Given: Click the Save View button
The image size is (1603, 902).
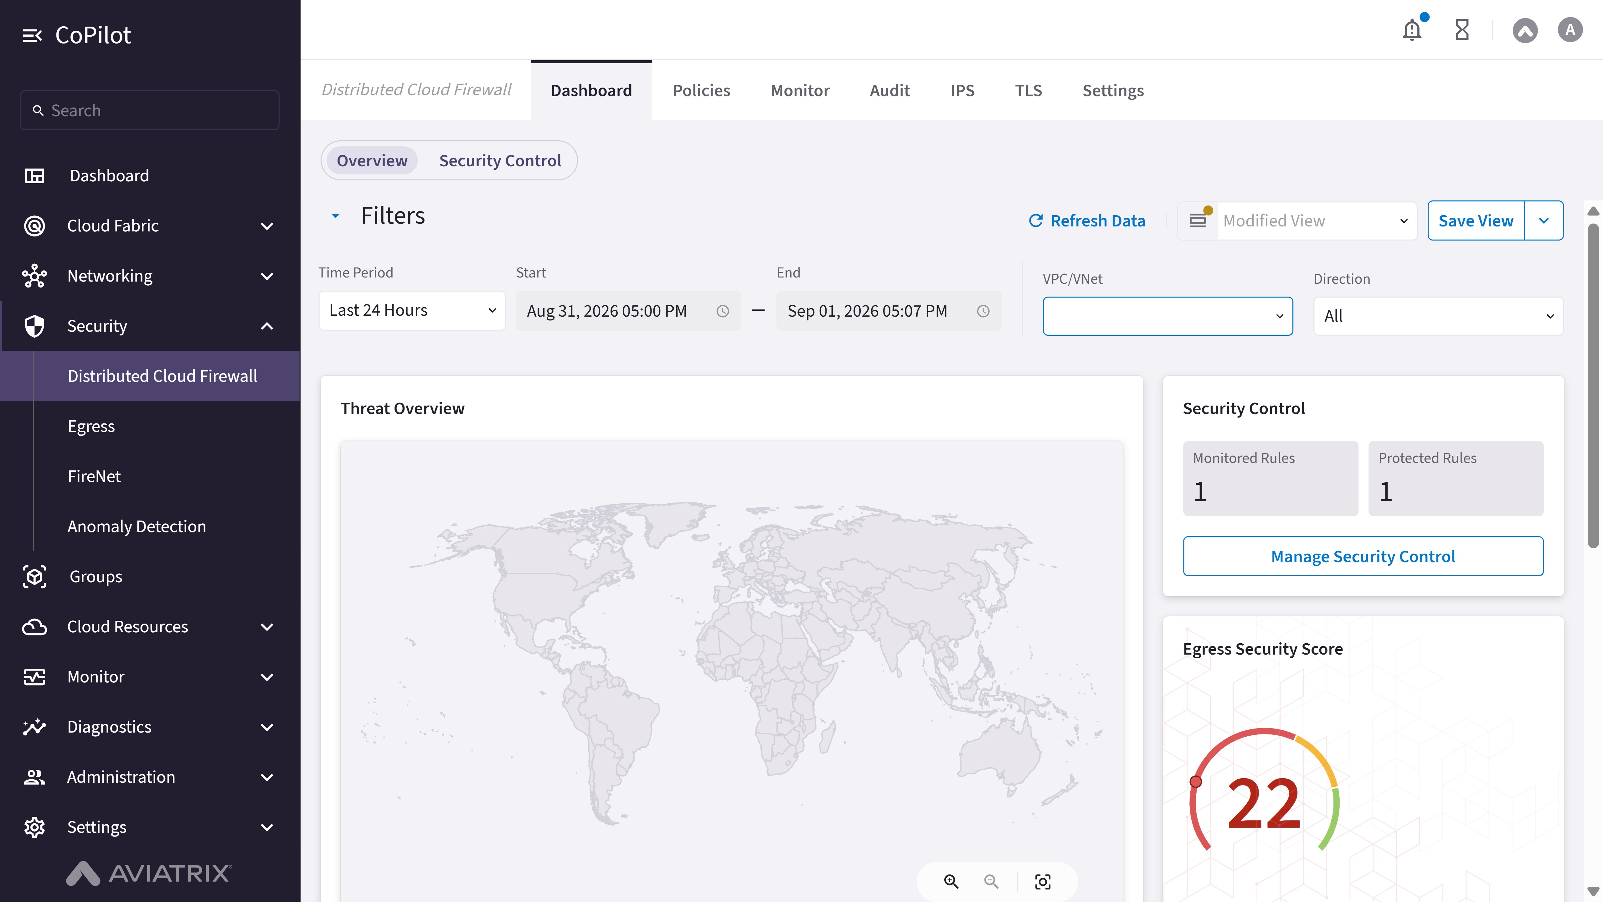Looking at the screenshot, I should (x=1476, y=220).
